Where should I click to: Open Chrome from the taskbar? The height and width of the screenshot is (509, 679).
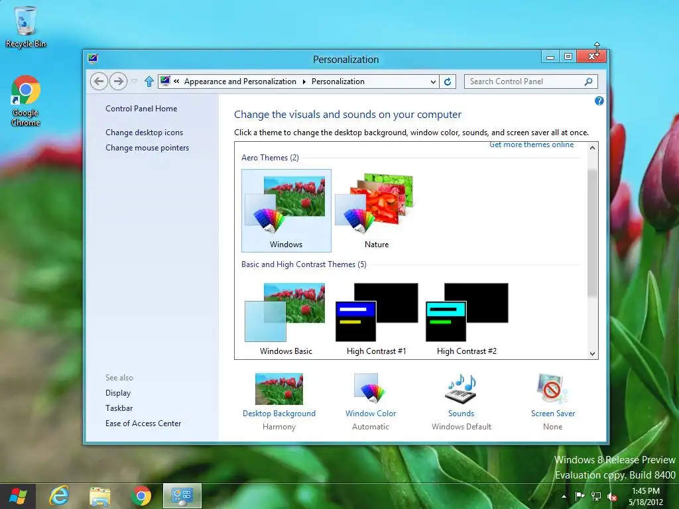tap(141, 496)
